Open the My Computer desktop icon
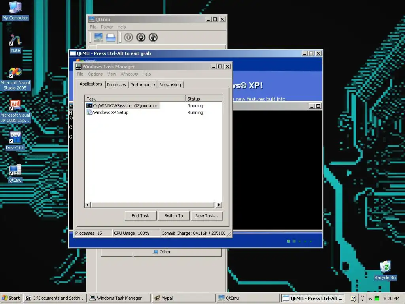Screen dimensions: 405x304 coord(15,11)
